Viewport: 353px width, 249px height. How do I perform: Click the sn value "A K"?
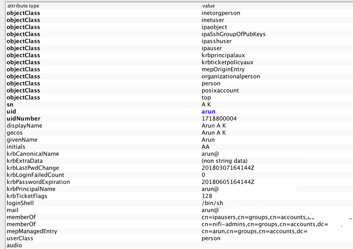206,104
